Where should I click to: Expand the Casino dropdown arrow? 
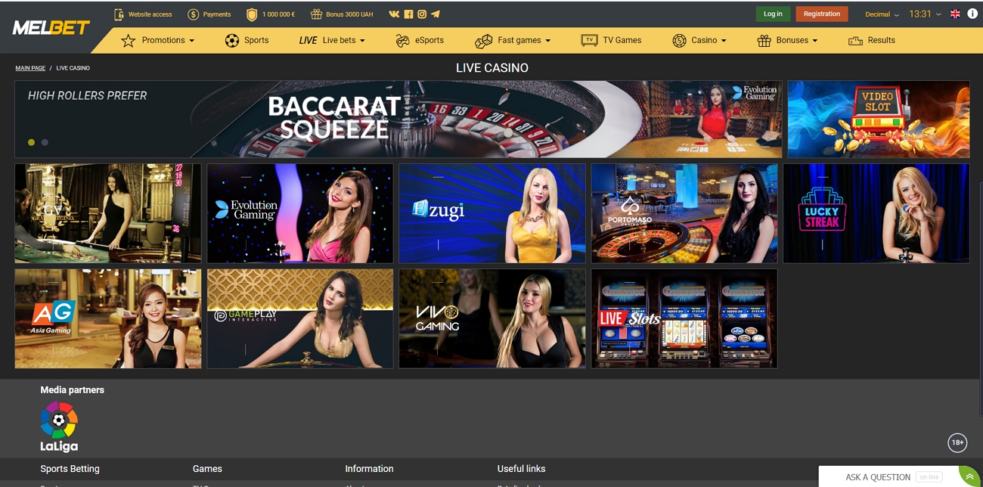point(724,41)
